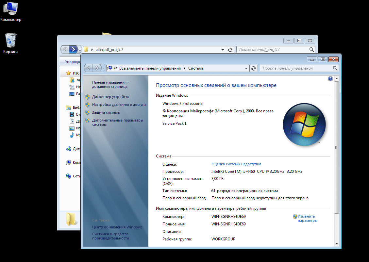Open Счетчики и средства производительности

point(110,236)
